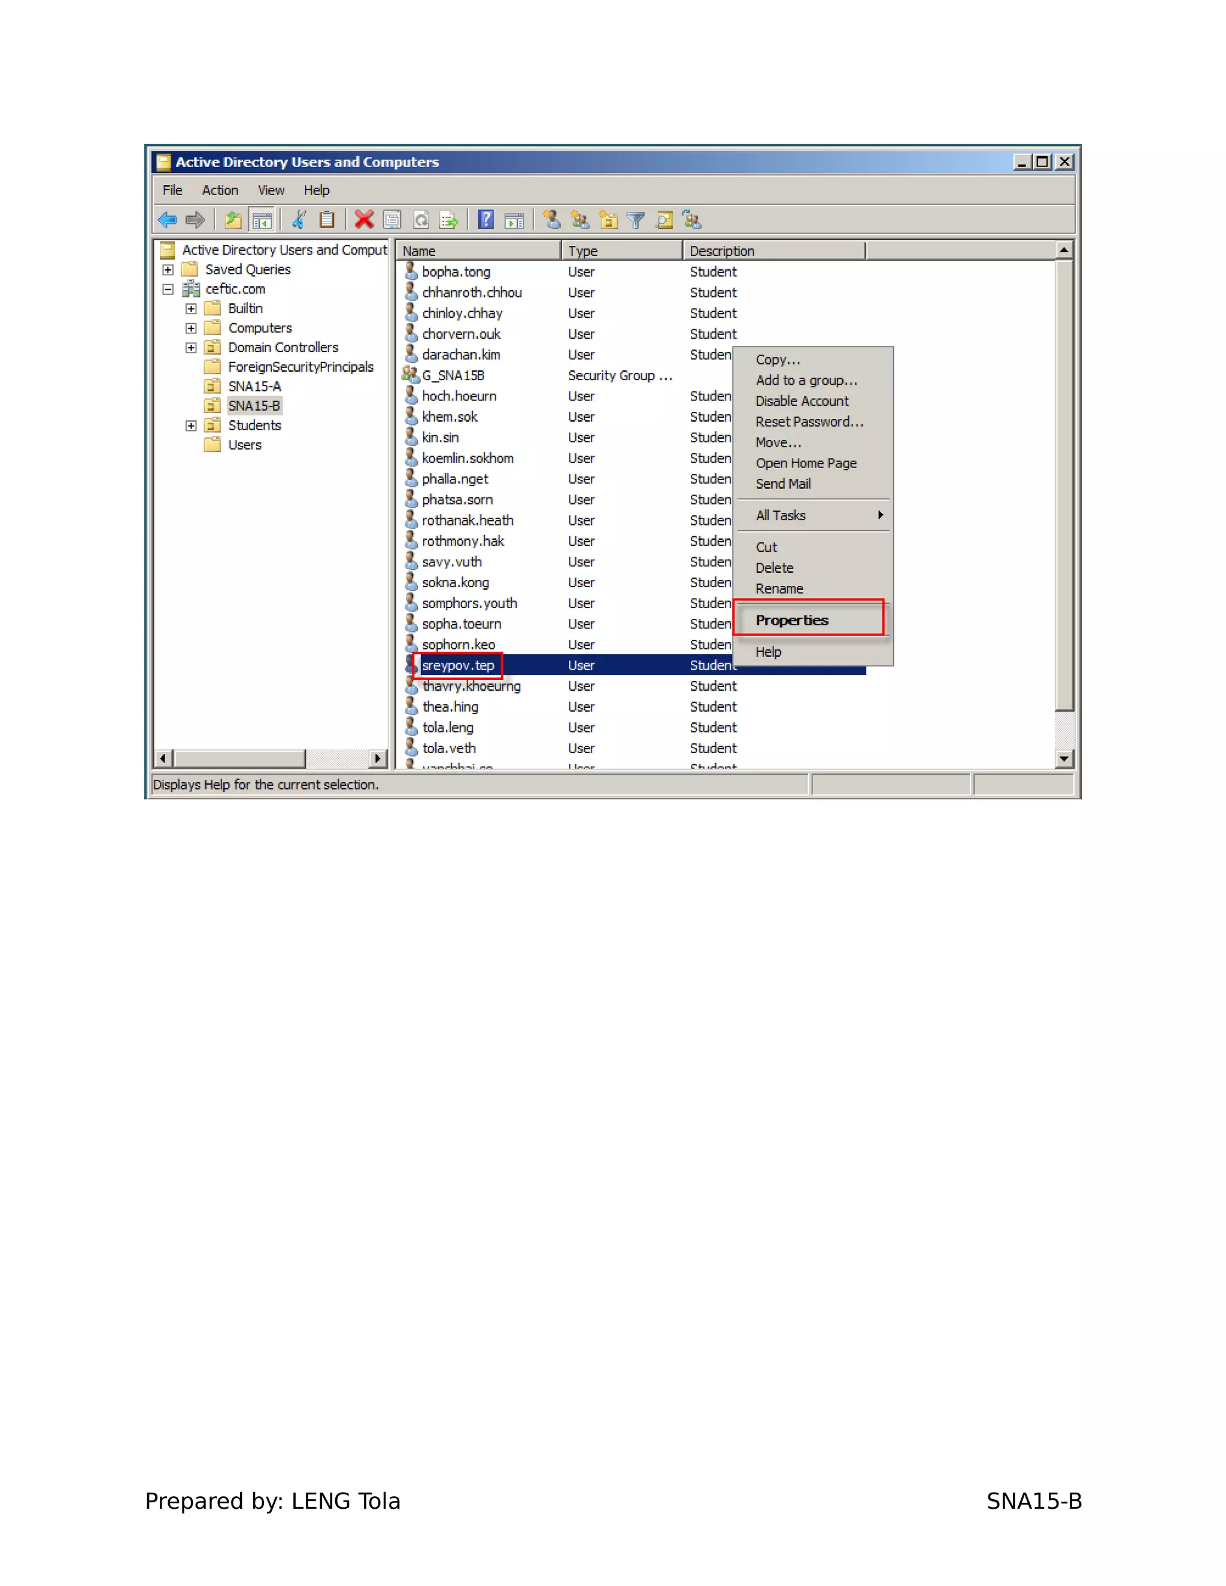Click the Back arrow toolbar icon

(x=168, y=219)
